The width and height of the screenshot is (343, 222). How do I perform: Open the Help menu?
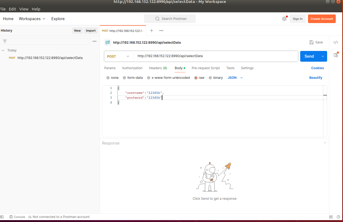[36, 9]
